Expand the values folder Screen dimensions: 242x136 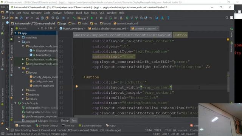click(23, 99)
